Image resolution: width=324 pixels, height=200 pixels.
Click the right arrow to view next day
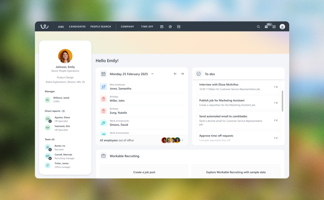pos(183,74)
